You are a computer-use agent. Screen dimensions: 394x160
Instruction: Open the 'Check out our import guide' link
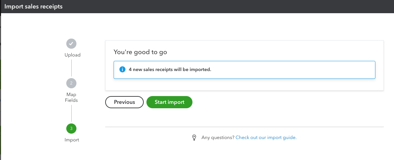point(266,137)
